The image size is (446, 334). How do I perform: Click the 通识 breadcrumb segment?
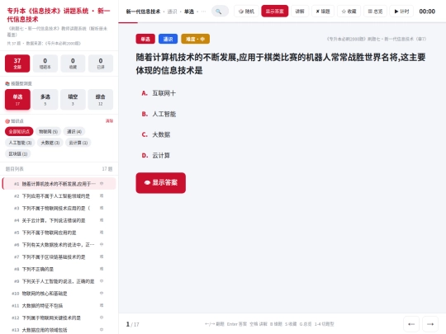172,12
